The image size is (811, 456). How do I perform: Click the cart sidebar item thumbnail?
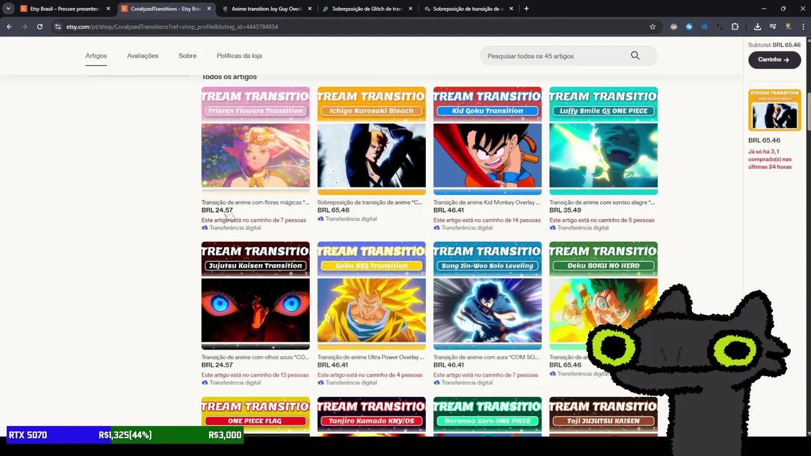pyautogui.click(x=774, y=110)
